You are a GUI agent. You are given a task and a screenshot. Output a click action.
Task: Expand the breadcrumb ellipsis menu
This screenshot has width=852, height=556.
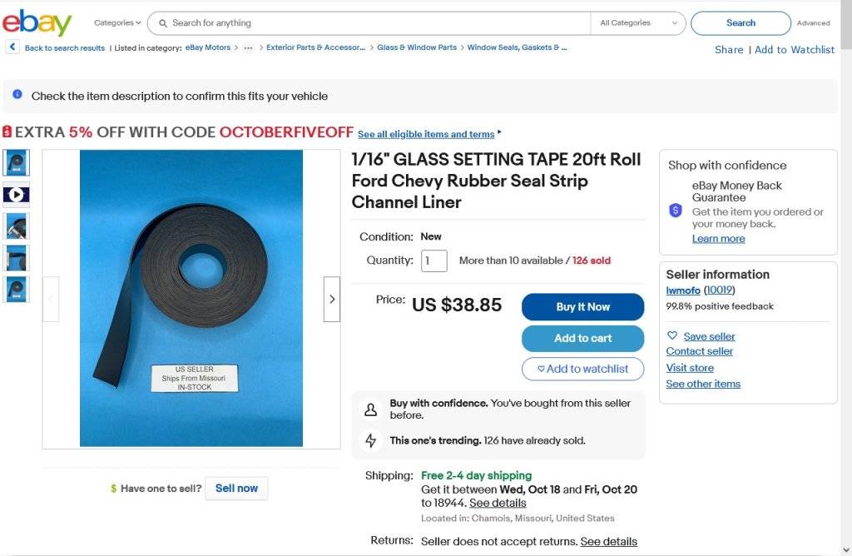[248, 47]
